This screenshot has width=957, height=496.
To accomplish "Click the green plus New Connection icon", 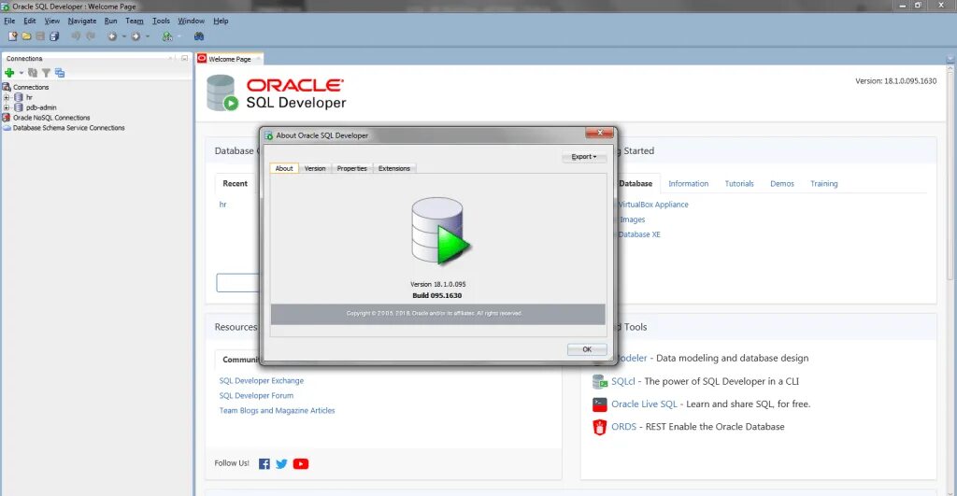I will (9, 73).
